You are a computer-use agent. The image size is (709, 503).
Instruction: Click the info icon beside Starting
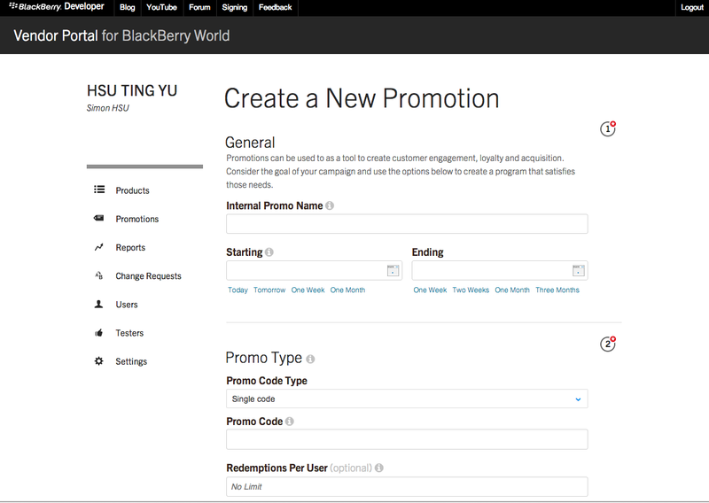click(x=269, y=251)
